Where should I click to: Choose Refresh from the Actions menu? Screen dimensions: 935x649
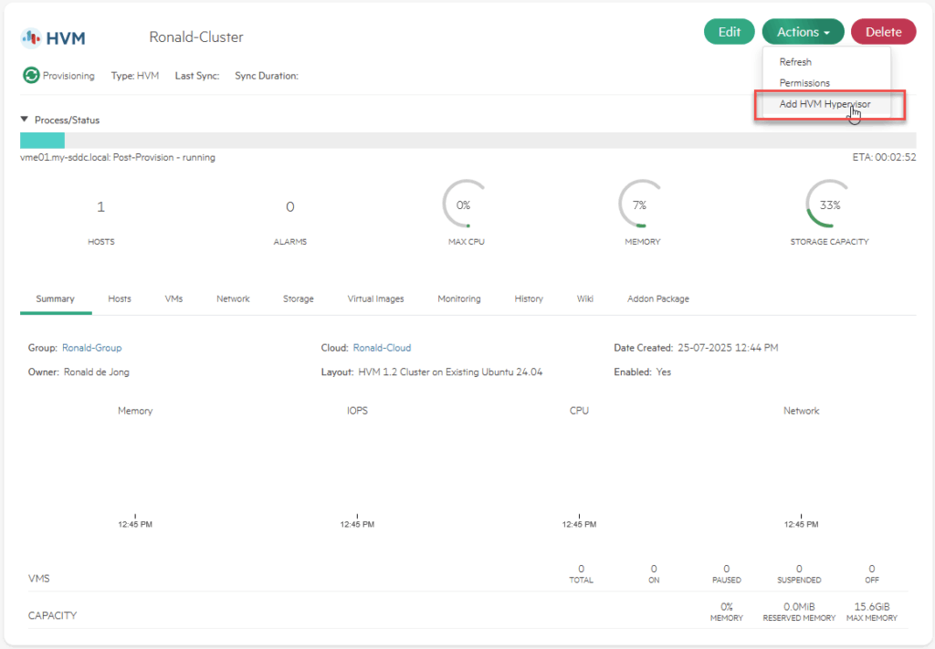pos(795,62)
